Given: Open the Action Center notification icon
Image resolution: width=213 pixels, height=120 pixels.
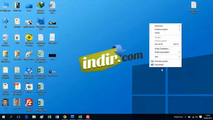Looking at the screenshot, I should [200, 117].
